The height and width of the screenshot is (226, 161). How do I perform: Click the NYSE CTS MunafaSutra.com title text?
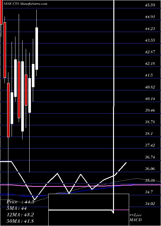pyautogui.click(x=25, y=4)
